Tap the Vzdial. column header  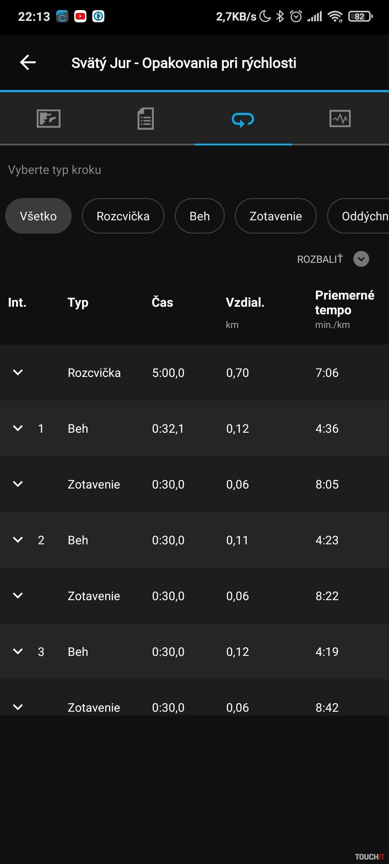245,302
